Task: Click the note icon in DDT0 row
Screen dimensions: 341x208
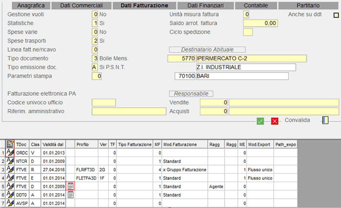Action: pos(71,194)
